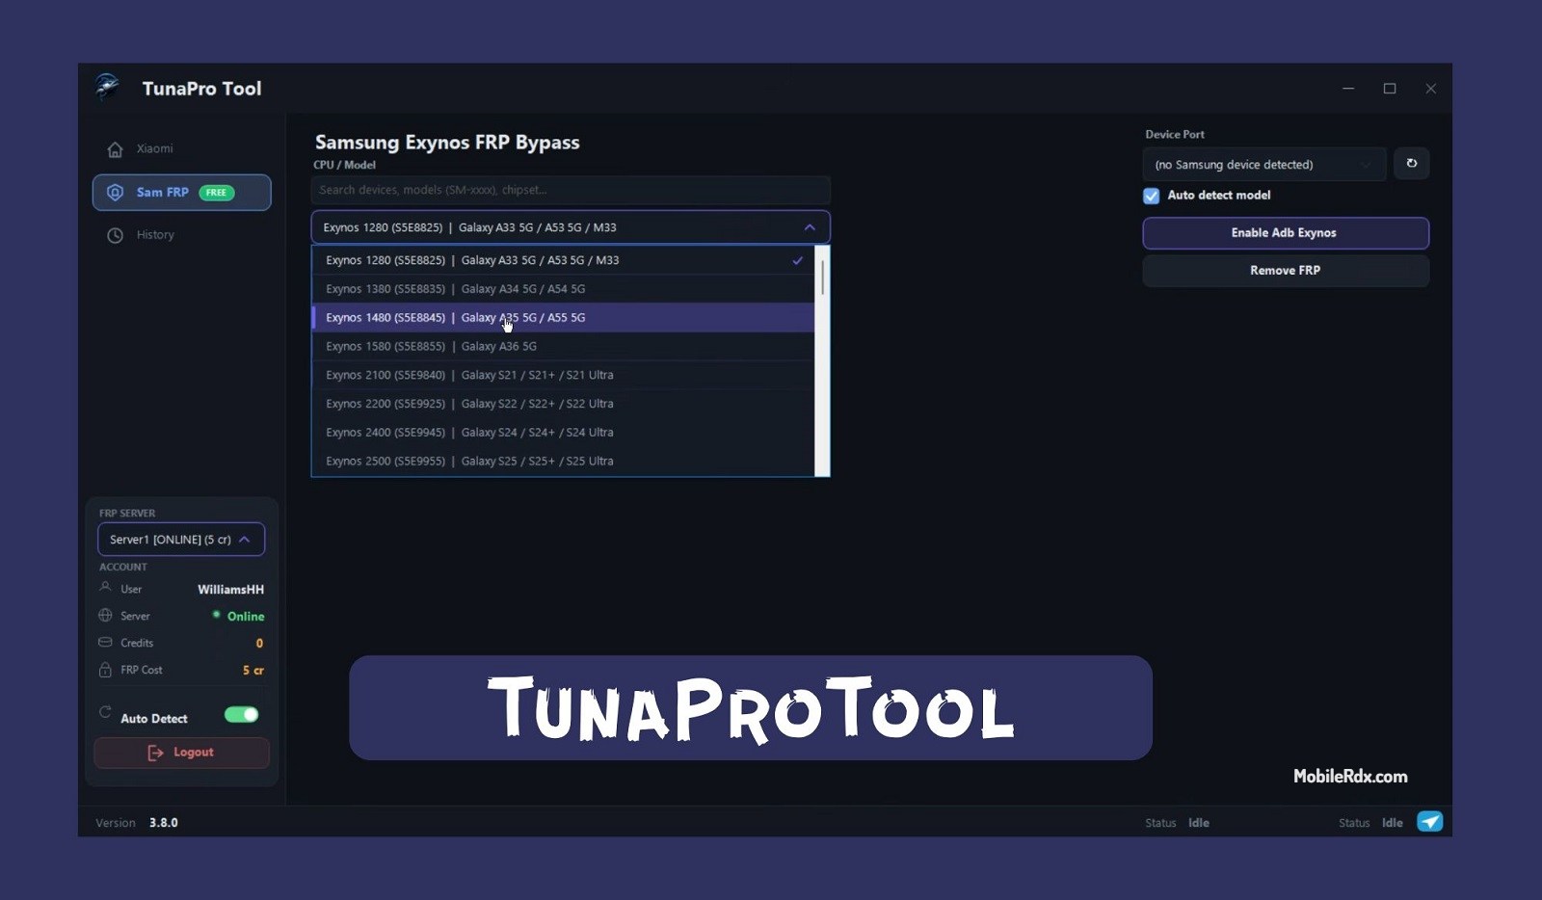
Task: Select Exynos 2200 Galaxy S22 option
Action: 564,404
